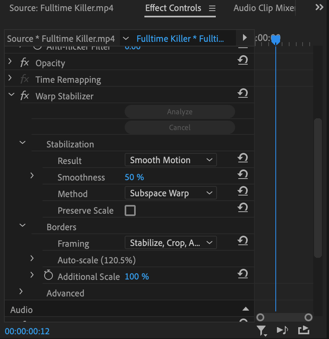Image resolution: width=329 pixels, height=339 pixels.
Task: Select the play audio only icon
Action: (282, 331)
